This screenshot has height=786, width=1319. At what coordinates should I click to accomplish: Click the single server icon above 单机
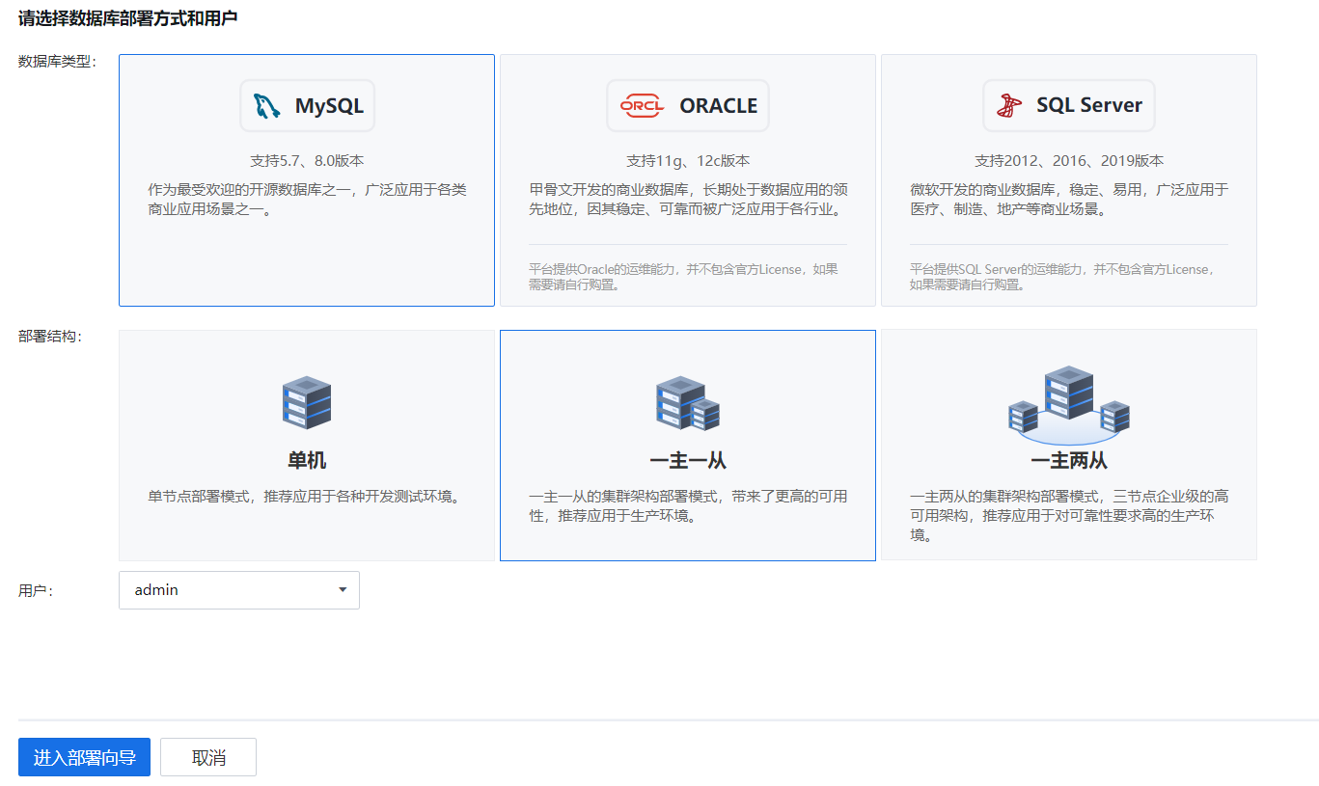point(307,403)
